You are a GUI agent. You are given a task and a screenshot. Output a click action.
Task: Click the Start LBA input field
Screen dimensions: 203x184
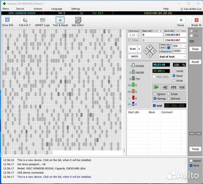152,35
